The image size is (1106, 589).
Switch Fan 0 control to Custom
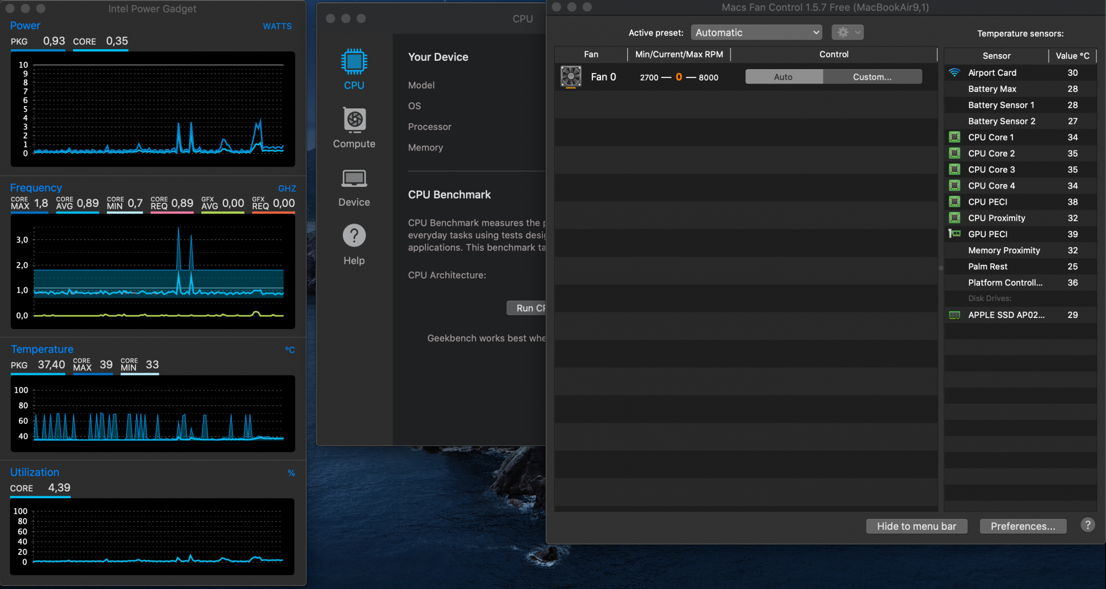click(x=872, y=77)
